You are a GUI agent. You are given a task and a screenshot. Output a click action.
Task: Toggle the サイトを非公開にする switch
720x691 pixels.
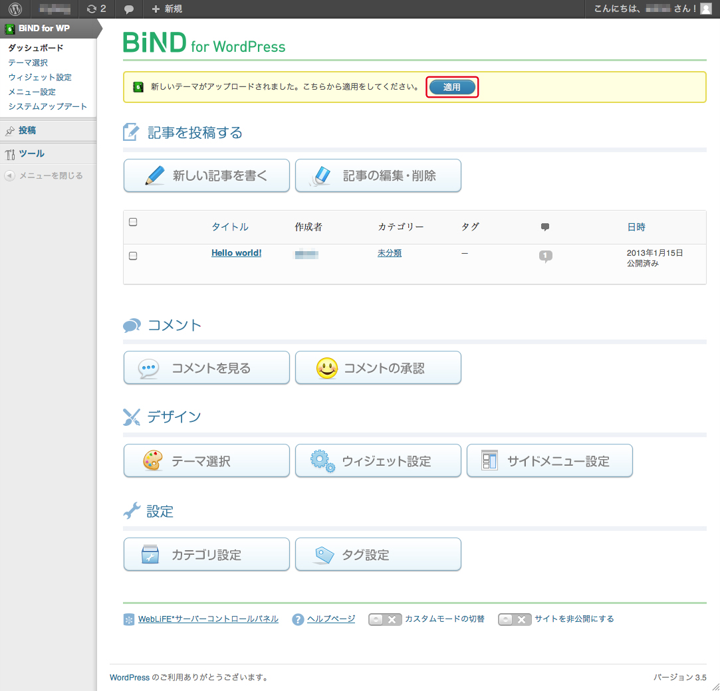coord(515,619)
